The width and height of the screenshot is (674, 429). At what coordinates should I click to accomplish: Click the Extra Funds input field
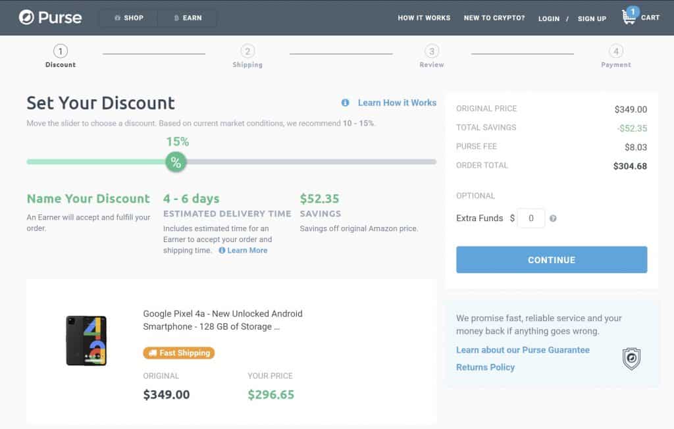(531, 218)
